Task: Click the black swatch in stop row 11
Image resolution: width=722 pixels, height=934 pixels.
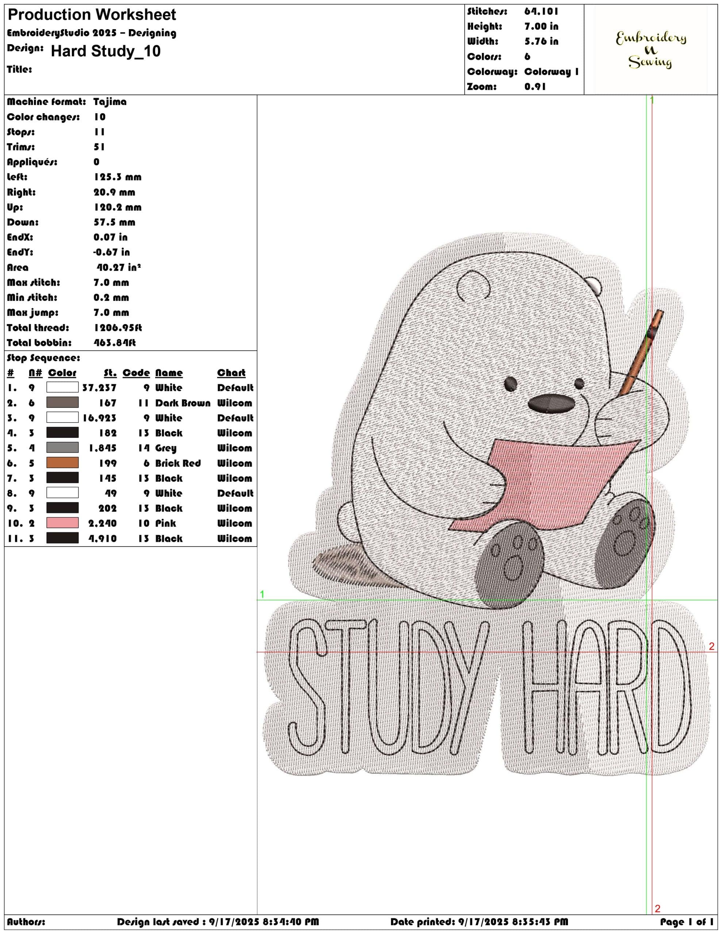Action: [x=62, y=538]
